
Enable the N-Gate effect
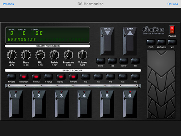(x=12, y=77)
